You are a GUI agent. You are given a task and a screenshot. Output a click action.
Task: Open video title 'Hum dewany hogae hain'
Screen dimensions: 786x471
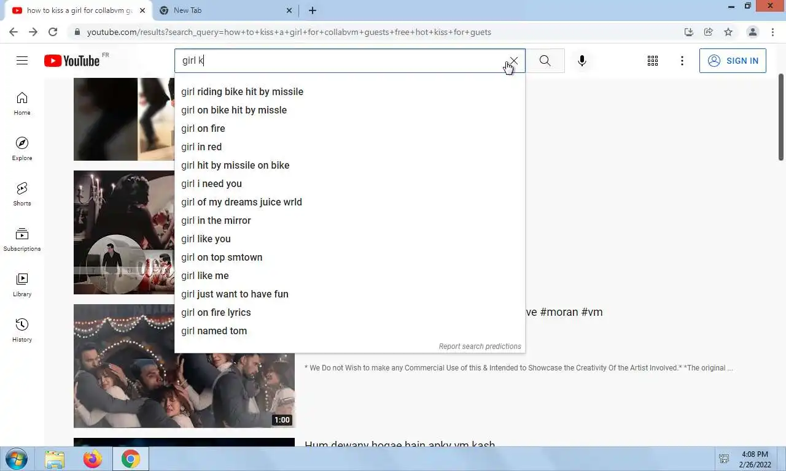tap(400, 444)
